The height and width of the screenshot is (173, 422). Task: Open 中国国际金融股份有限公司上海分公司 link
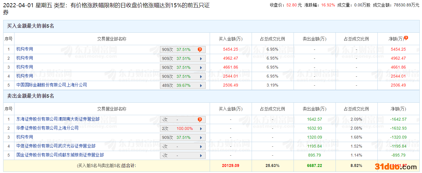51,85
